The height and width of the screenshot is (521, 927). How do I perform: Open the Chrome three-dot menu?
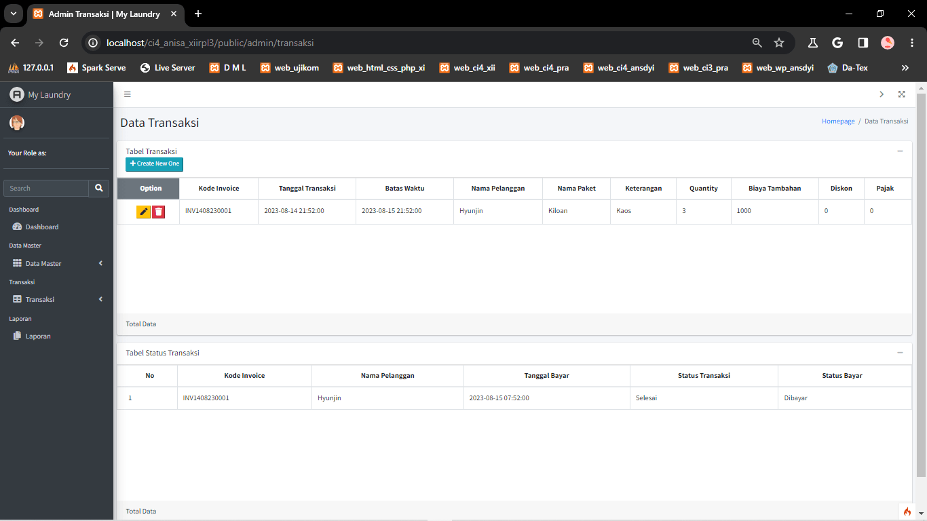(x=911, y=43)
